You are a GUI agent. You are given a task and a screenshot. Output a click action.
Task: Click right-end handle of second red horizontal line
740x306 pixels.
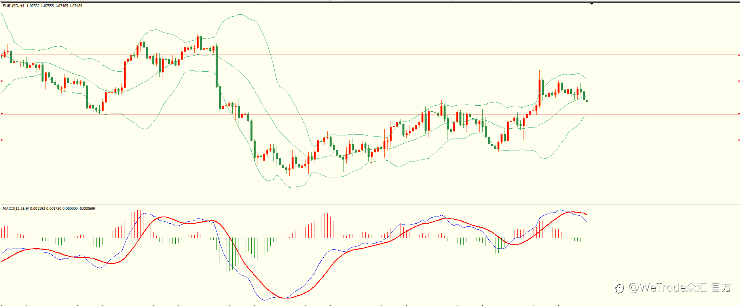point(739,81)
